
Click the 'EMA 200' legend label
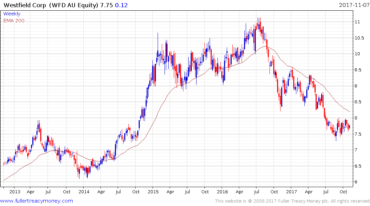(x=14, y=21)
